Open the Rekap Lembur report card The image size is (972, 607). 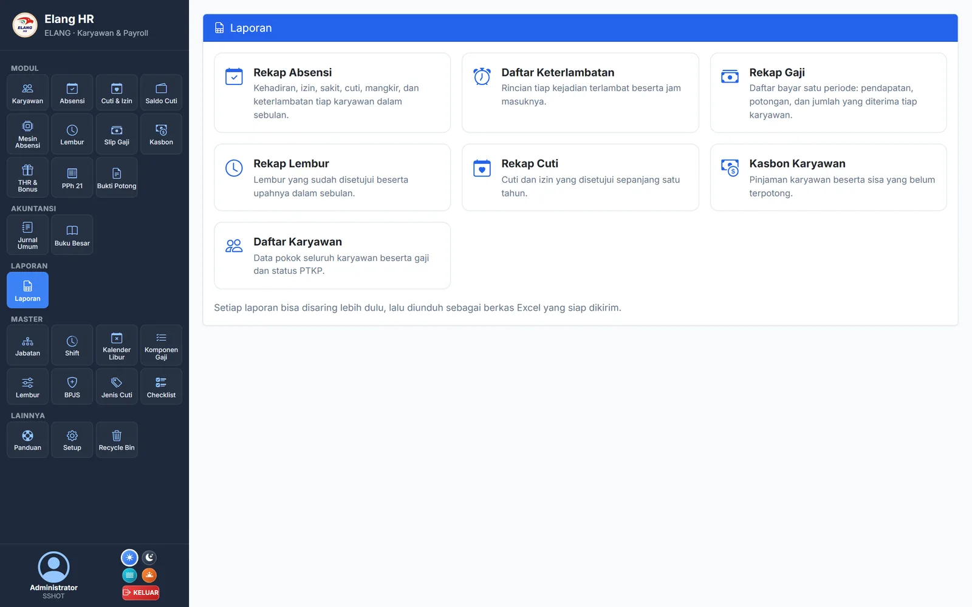pos(332,177)
